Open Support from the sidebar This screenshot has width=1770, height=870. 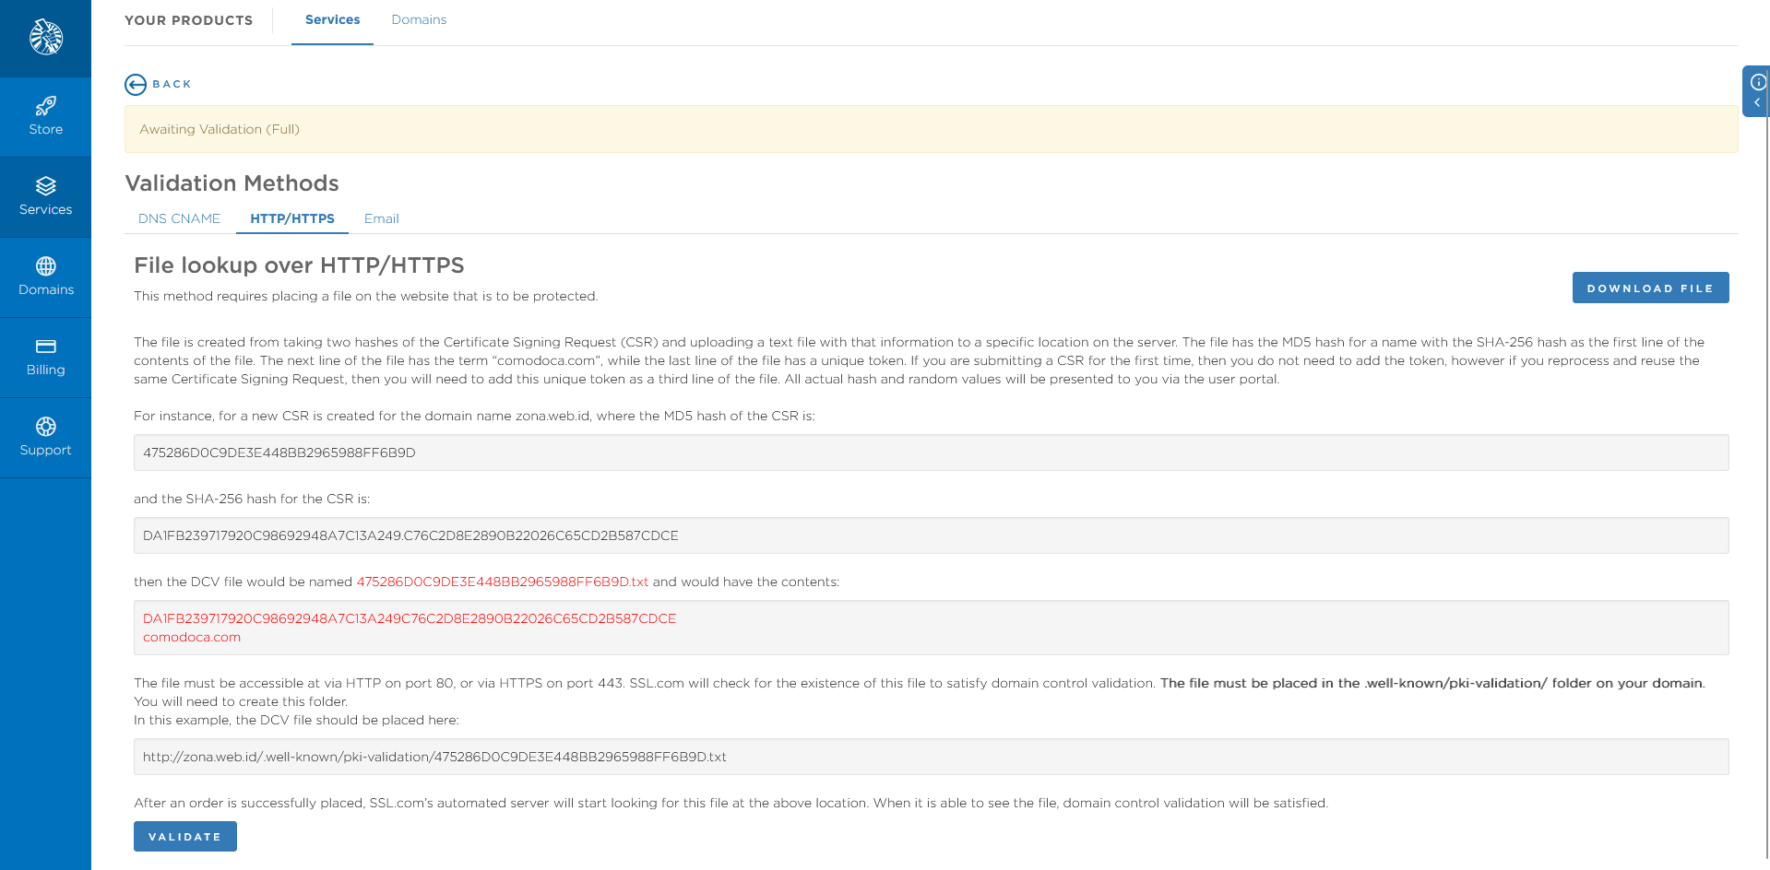(45, 437)
